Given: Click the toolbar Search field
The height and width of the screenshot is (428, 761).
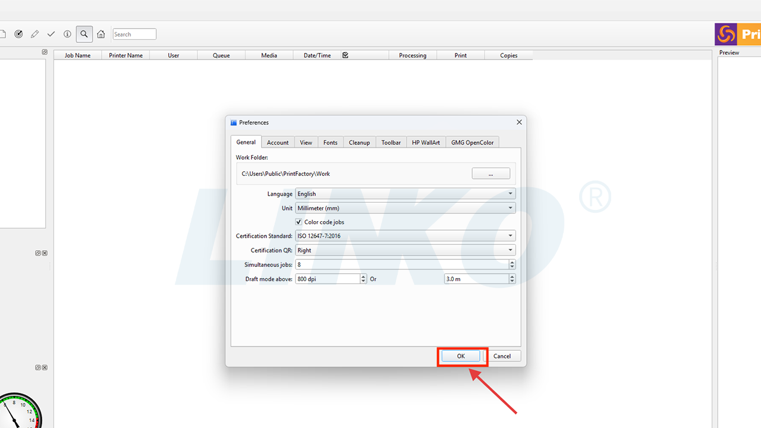Looking at the screenshot, I should click(x=134, y=34).
